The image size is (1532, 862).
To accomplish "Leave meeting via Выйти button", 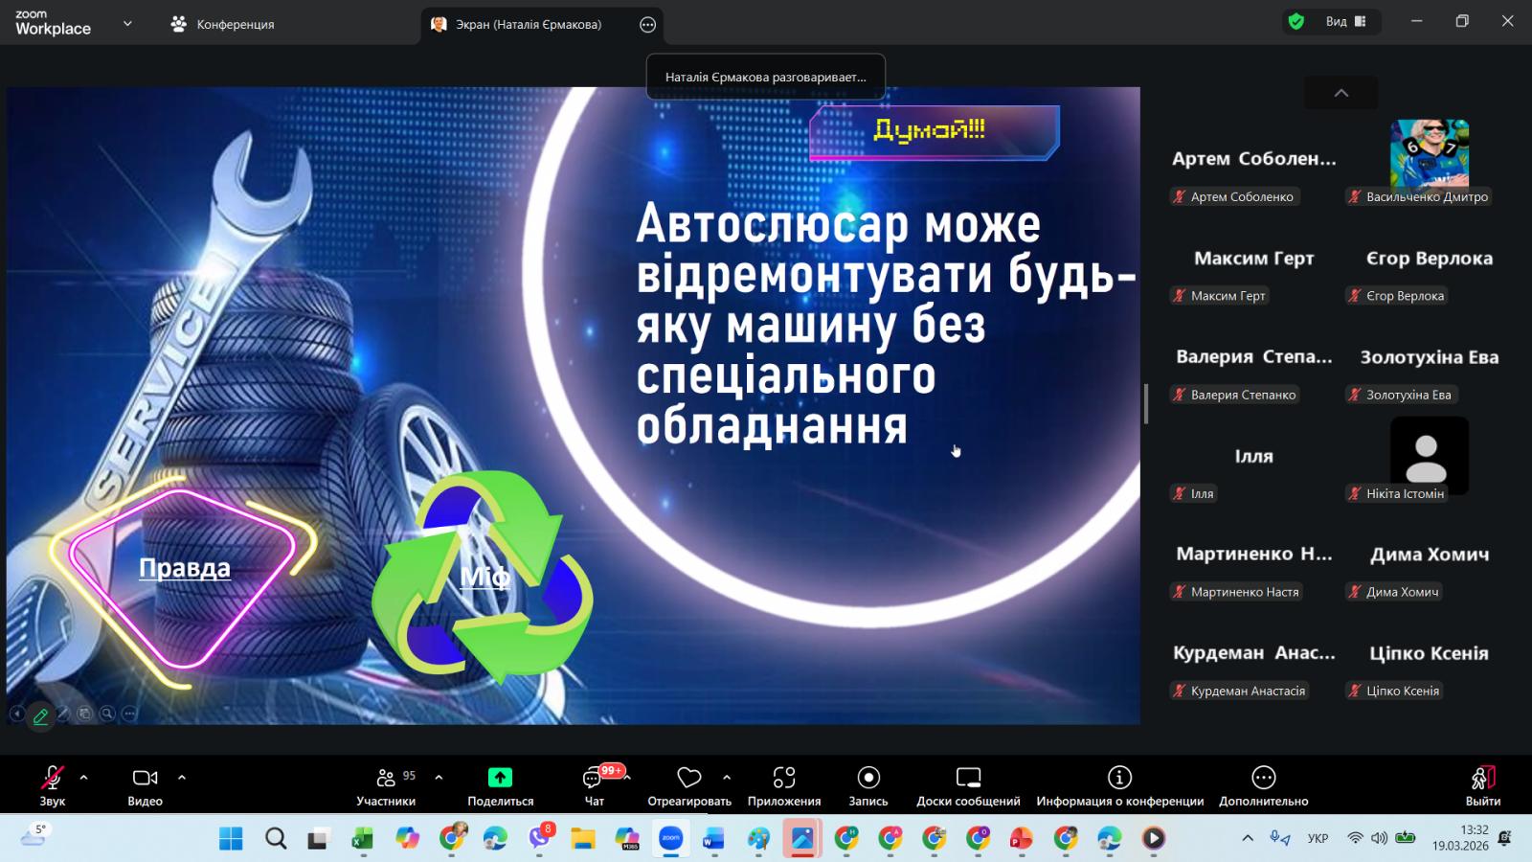I will (x=1483, y=785).
